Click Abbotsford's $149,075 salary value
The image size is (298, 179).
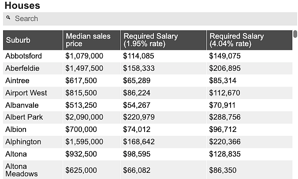pos(225,56)
